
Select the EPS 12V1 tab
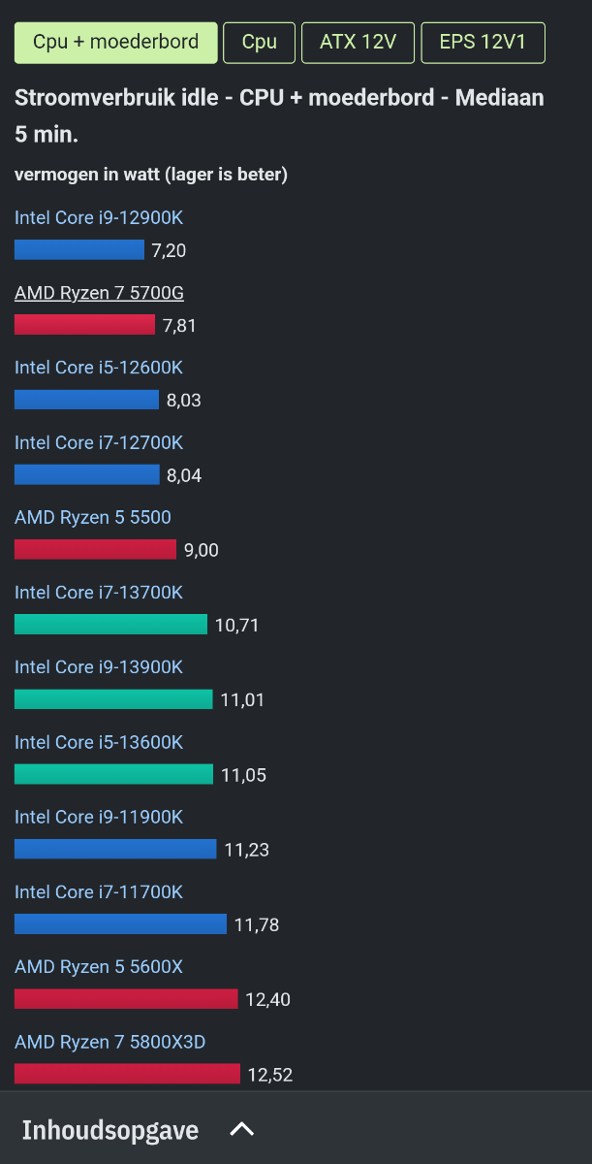point(483,42)
